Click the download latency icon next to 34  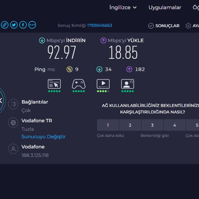pos(99,69)
